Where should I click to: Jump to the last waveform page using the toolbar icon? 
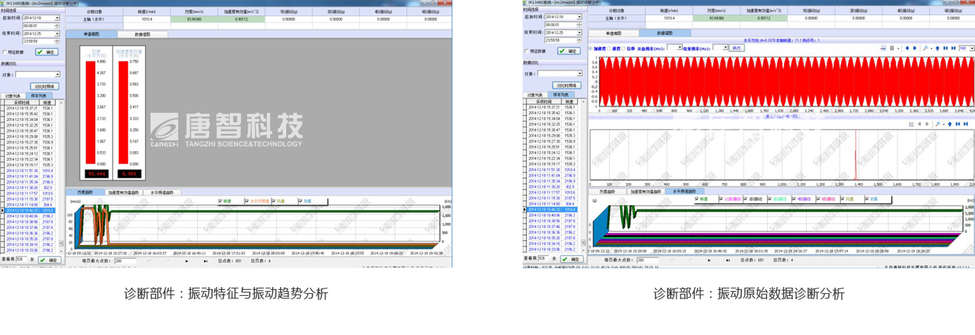[x=953, y=48]
